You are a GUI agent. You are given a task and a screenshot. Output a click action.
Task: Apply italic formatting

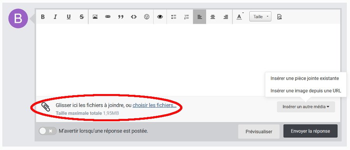[x=56, y=17]
